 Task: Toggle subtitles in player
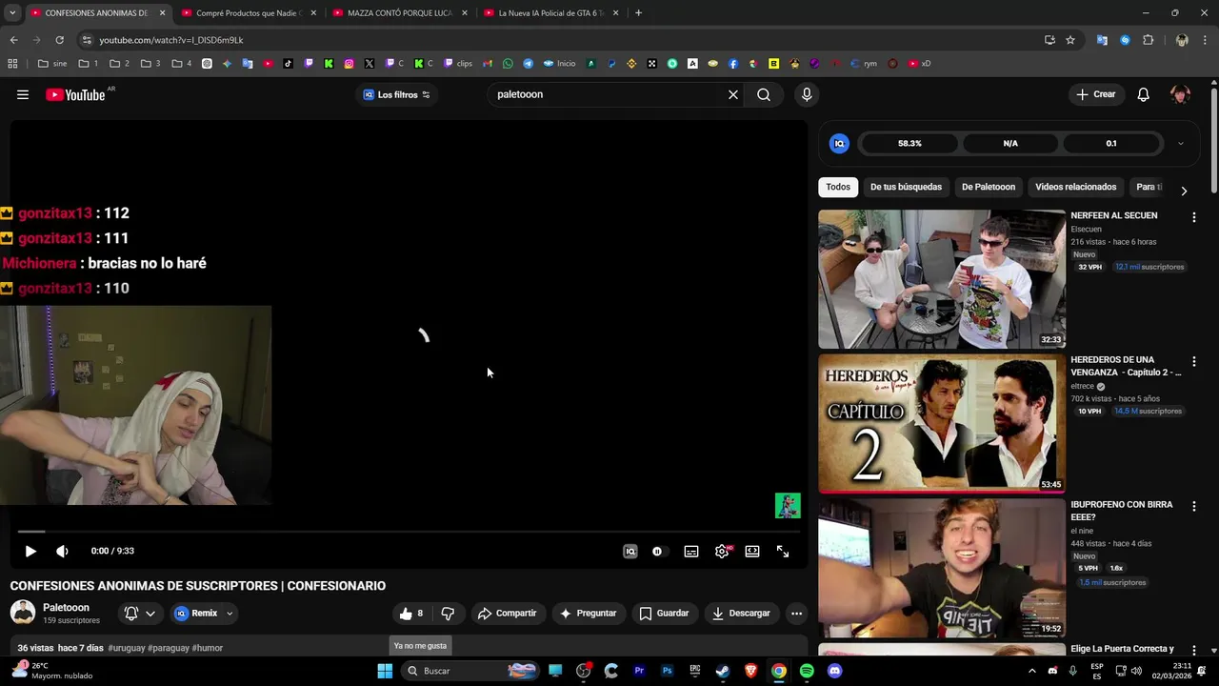coord(691,551)
